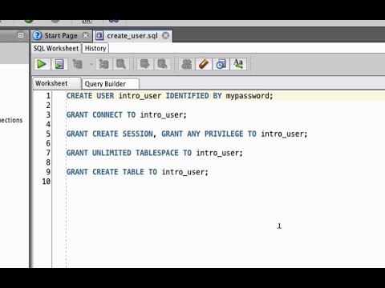
Task: Switch to the Start Page tab
Action: pyautogui.click(x=61, y=35)
